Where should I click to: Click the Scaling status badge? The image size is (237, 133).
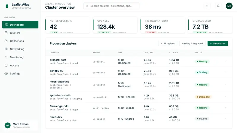pos(202,72)
